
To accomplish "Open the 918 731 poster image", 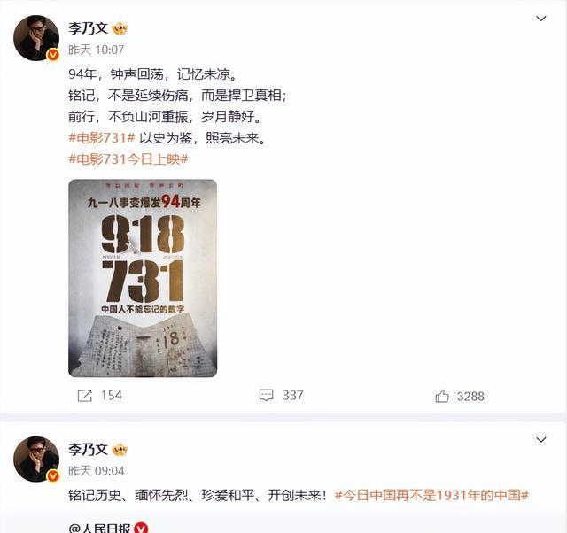I will click(x=143, y=278).
